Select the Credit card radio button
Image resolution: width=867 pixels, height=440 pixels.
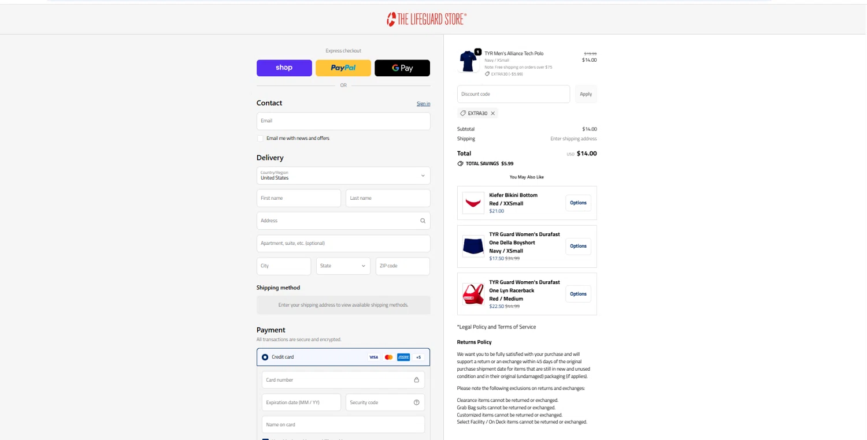click(x=265, y=357)
